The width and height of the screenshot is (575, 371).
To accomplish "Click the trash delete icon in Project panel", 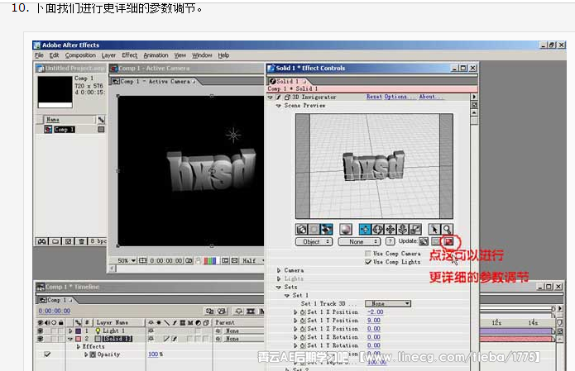I will coord(82,241).
